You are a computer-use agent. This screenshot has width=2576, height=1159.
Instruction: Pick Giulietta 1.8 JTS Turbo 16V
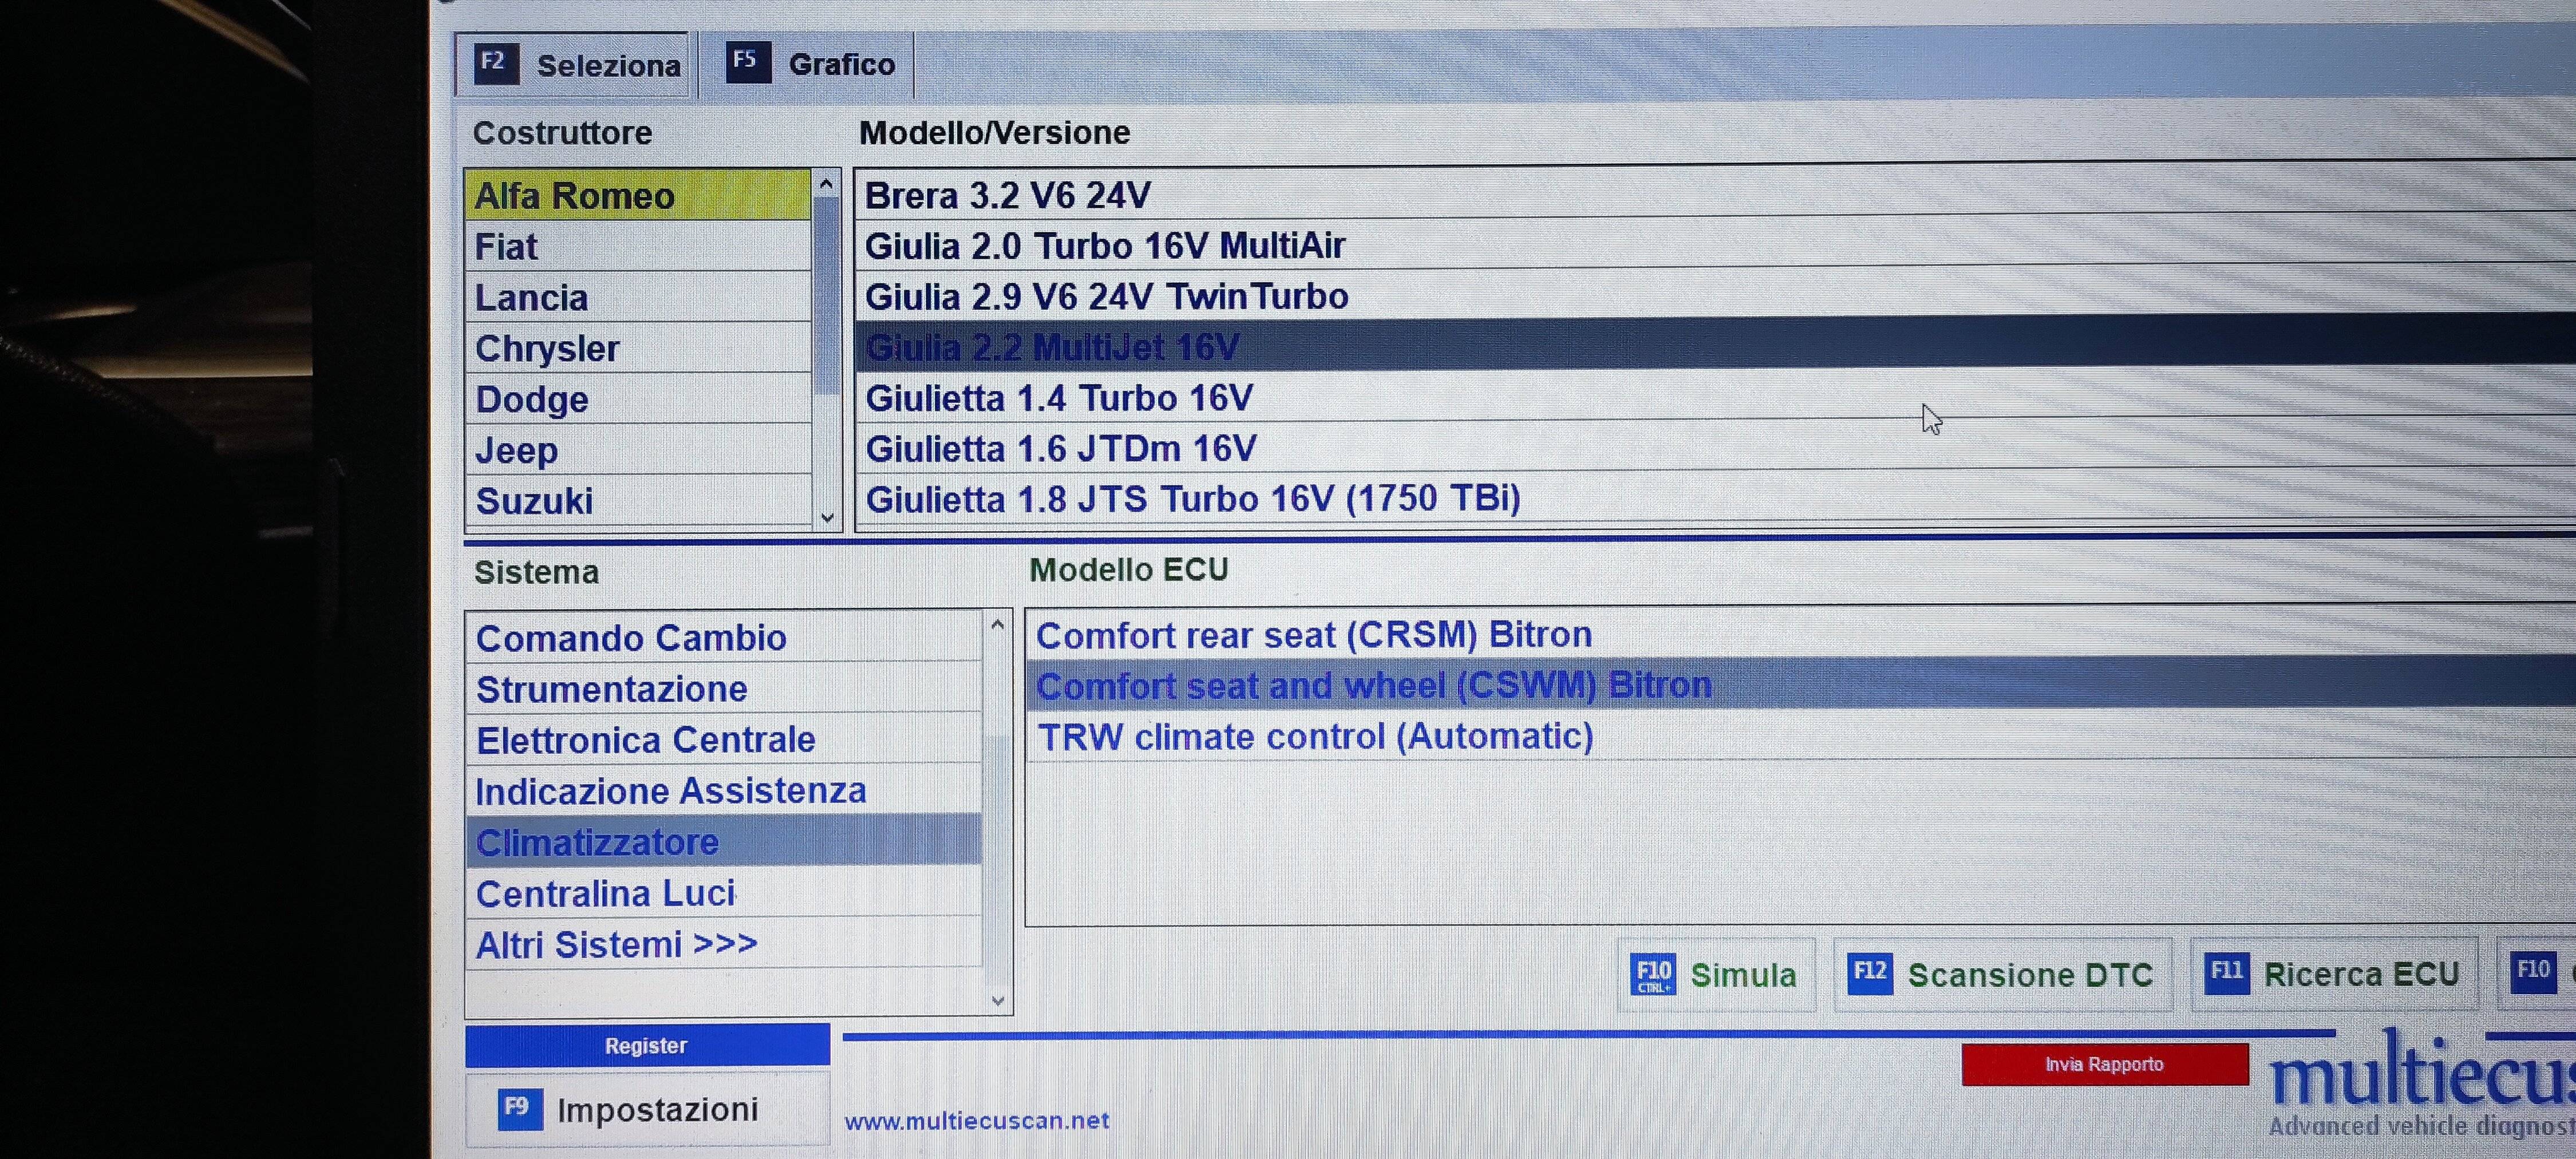pos(1715,497)
